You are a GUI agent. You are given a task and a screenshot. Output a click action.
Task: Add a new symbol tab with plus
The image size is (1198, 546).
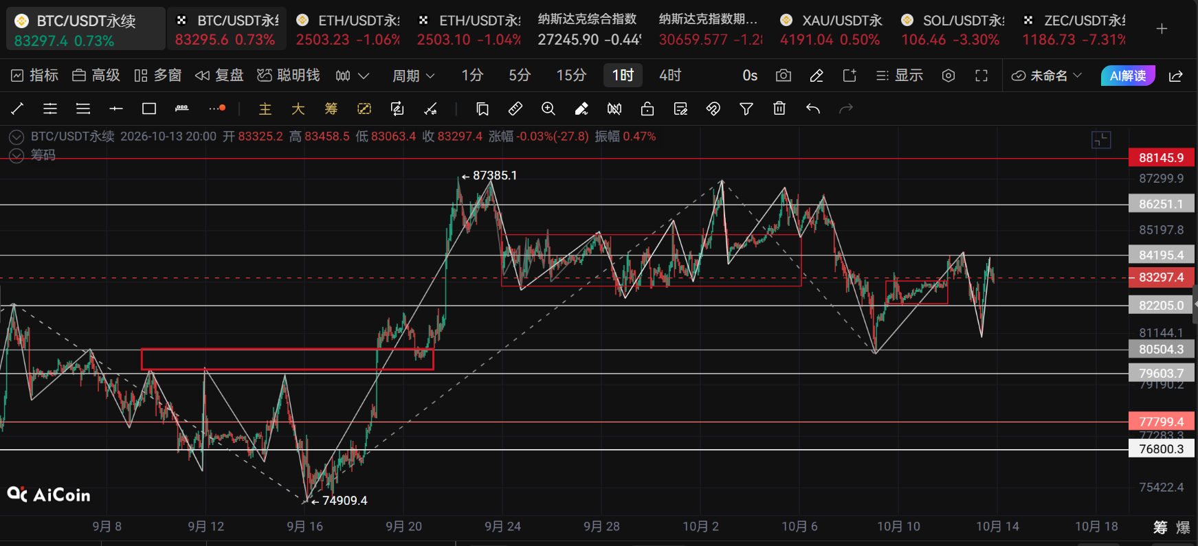[x=1162, y=29]
